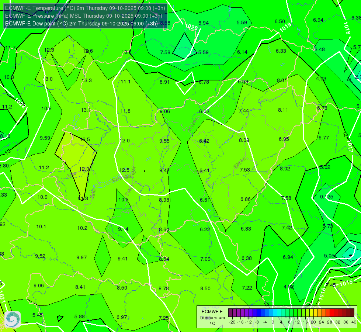The width and height of the screenshot is (361, 332).
Task: Click the 3.48 temperature value
Action: (x=320, y=49)
